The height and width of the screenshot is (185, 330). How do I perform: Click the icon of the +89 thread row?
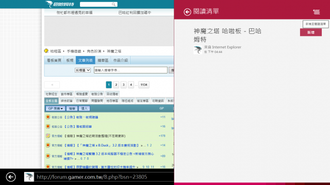48,156
